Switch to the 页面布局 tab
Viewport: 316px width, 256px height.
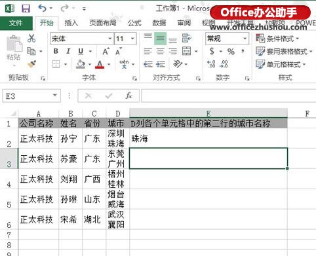[103, 23]
